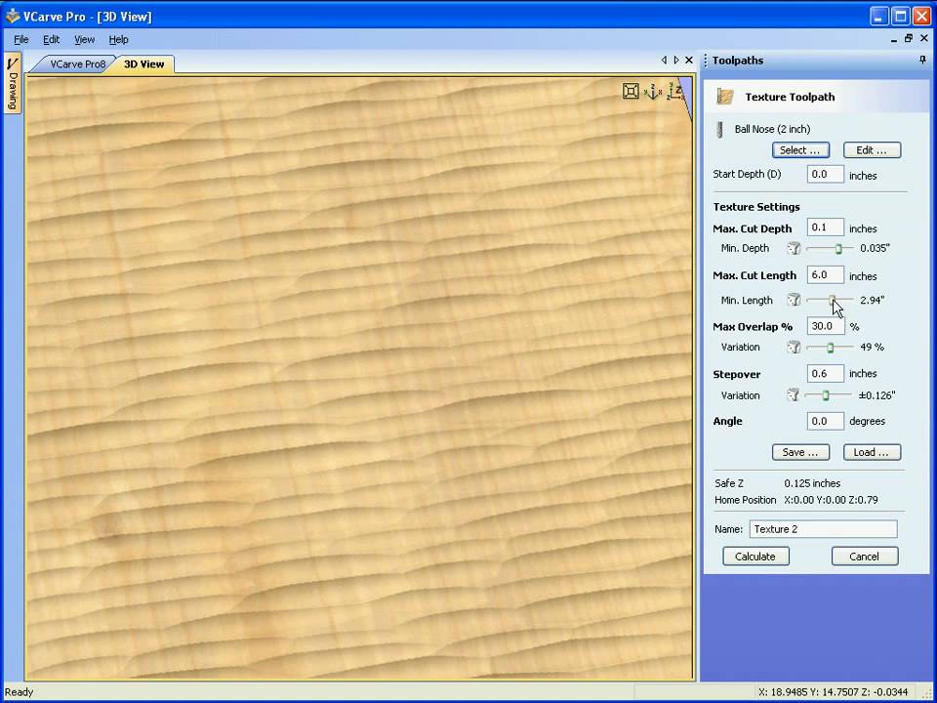Screen dimensions: 937x703
Task: Click the Min. Length slider
Action: pos(830,300)
